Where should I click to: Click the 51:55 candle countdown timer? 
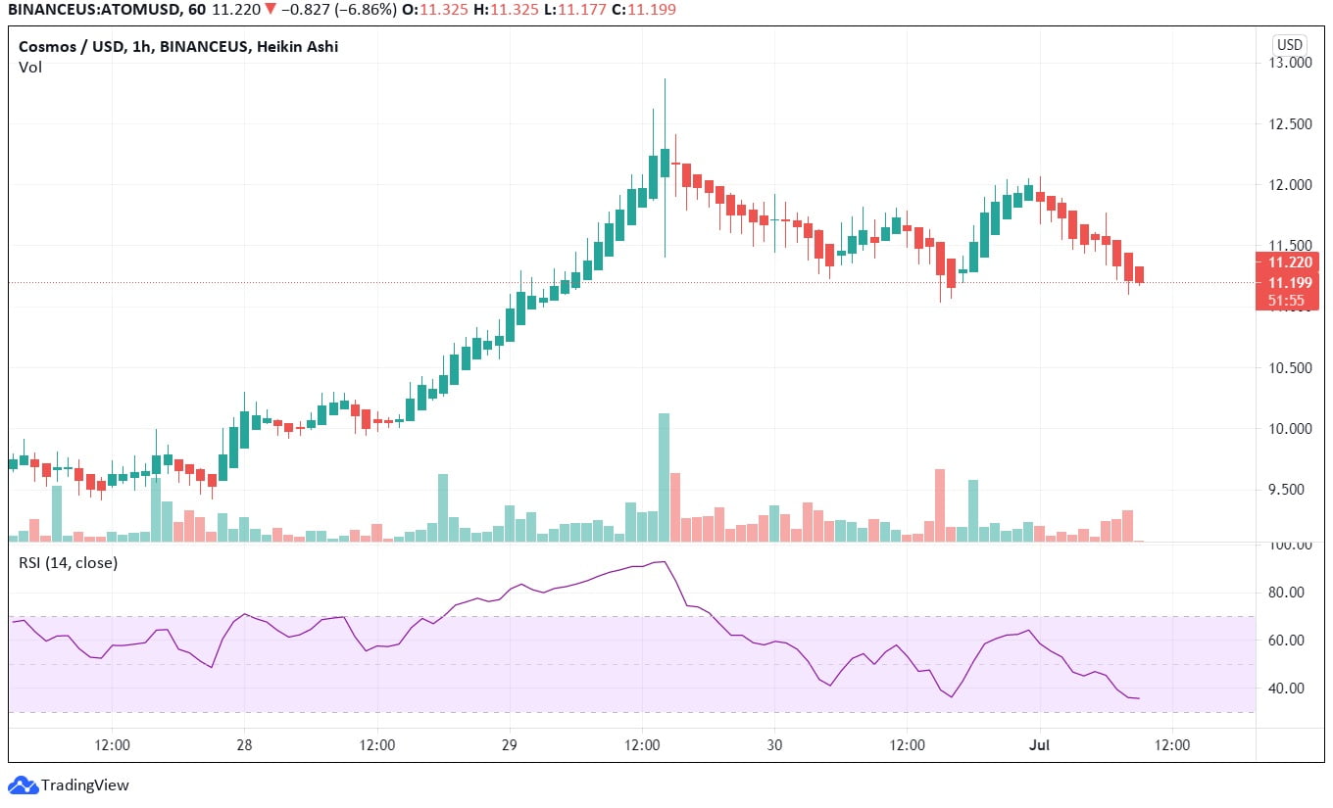[1284, 301]
